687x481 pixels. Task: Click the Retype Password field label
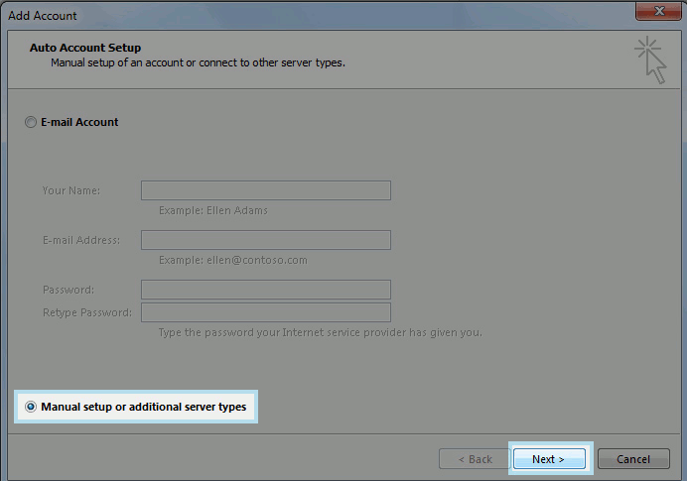coord(87,312)
